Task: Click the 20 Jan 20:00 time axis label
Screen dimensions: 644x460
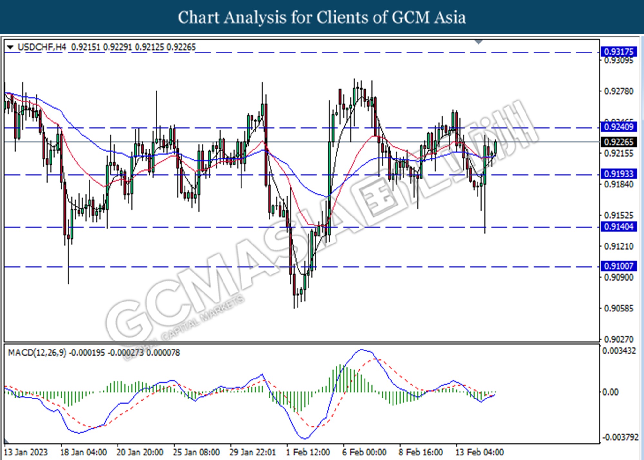Action: point(140,452)
